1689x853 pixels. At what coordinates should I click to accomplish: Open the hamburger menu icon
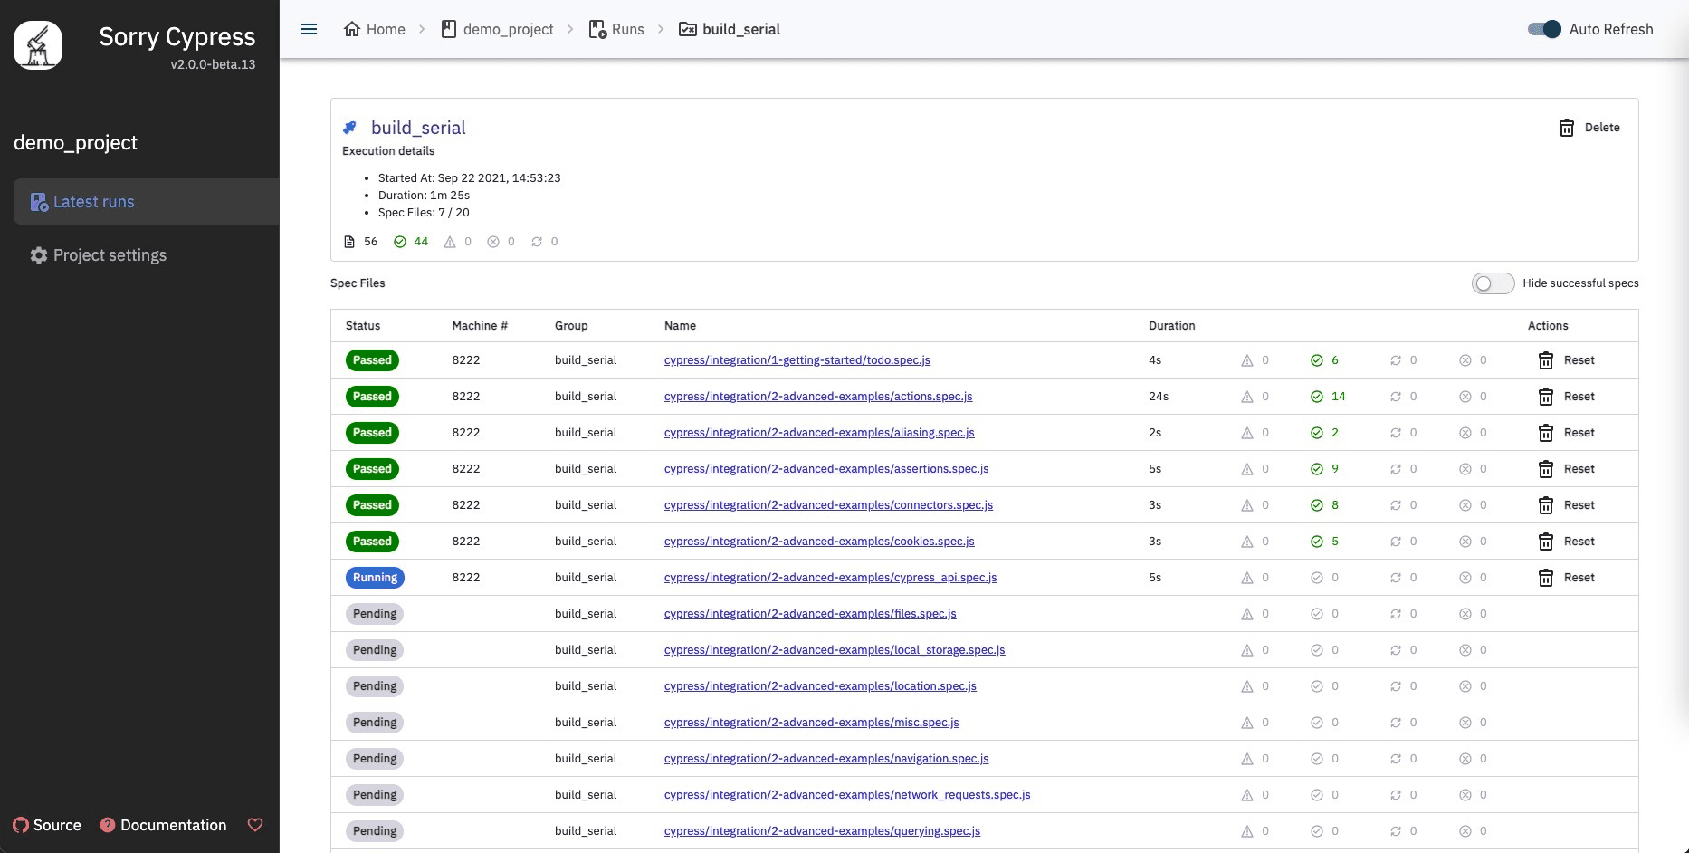(309, 29)
